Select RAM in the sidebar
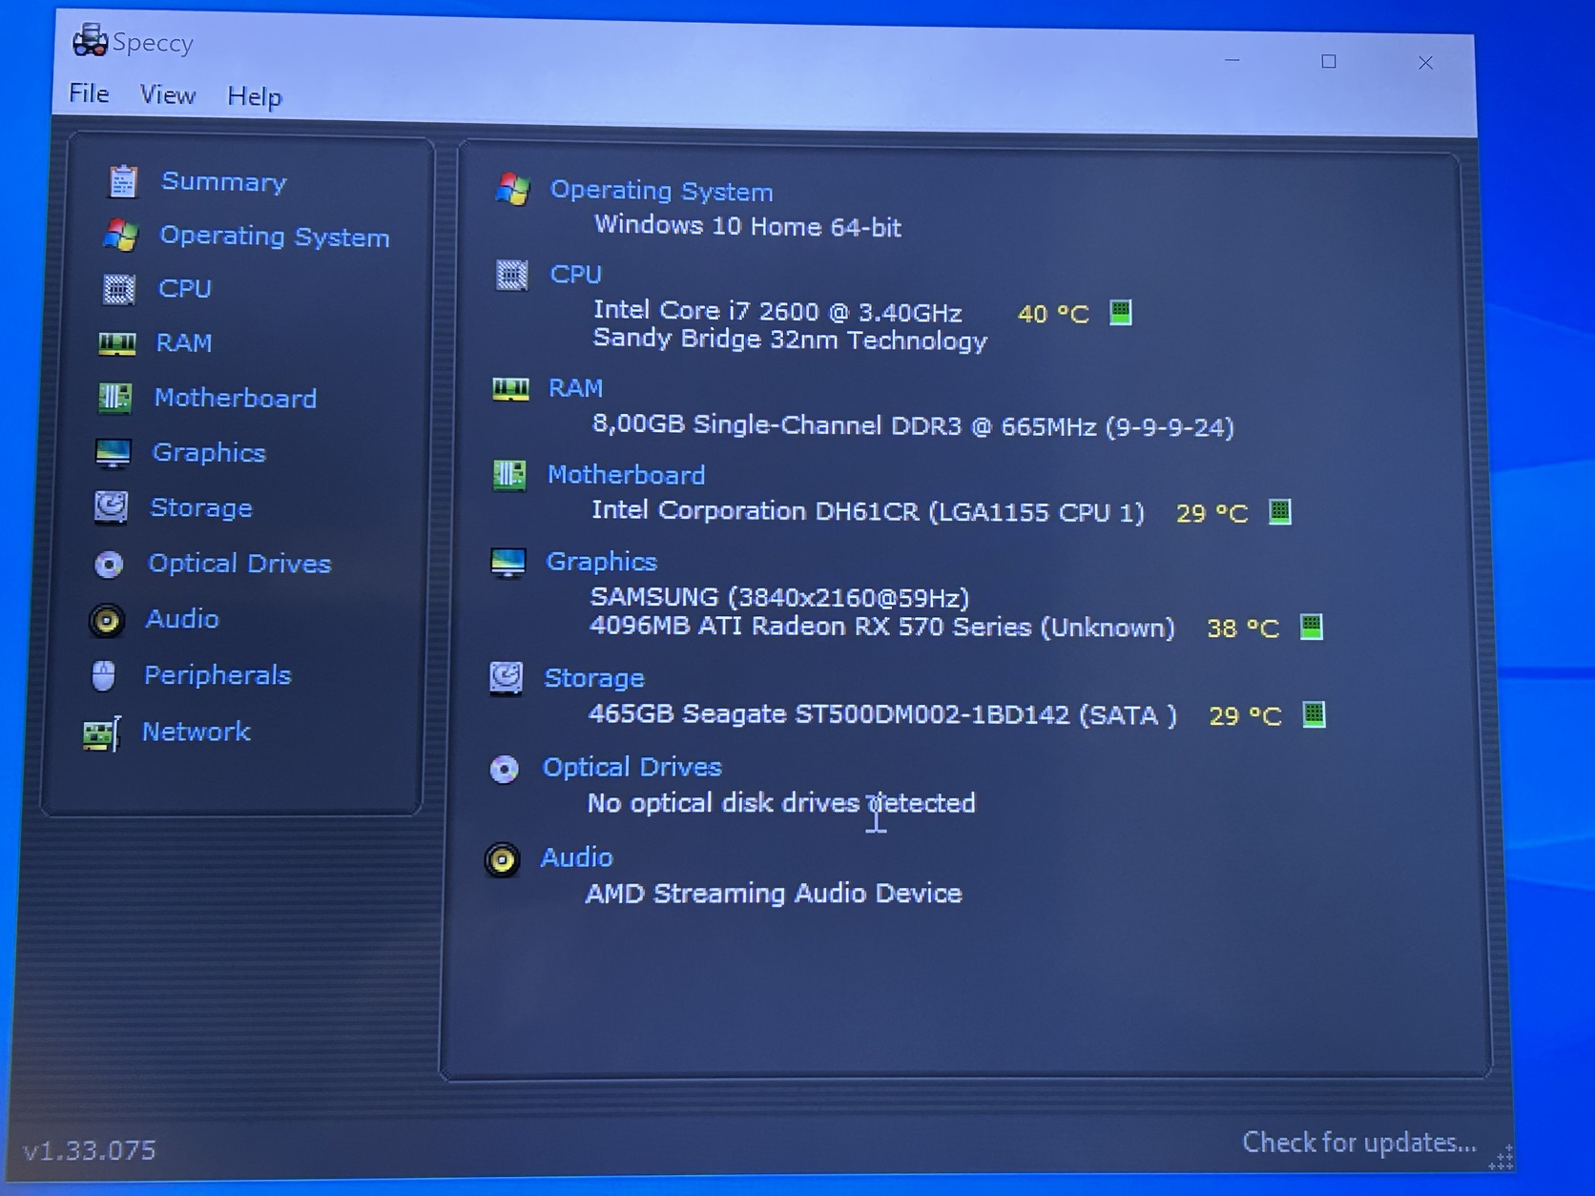 184,342
